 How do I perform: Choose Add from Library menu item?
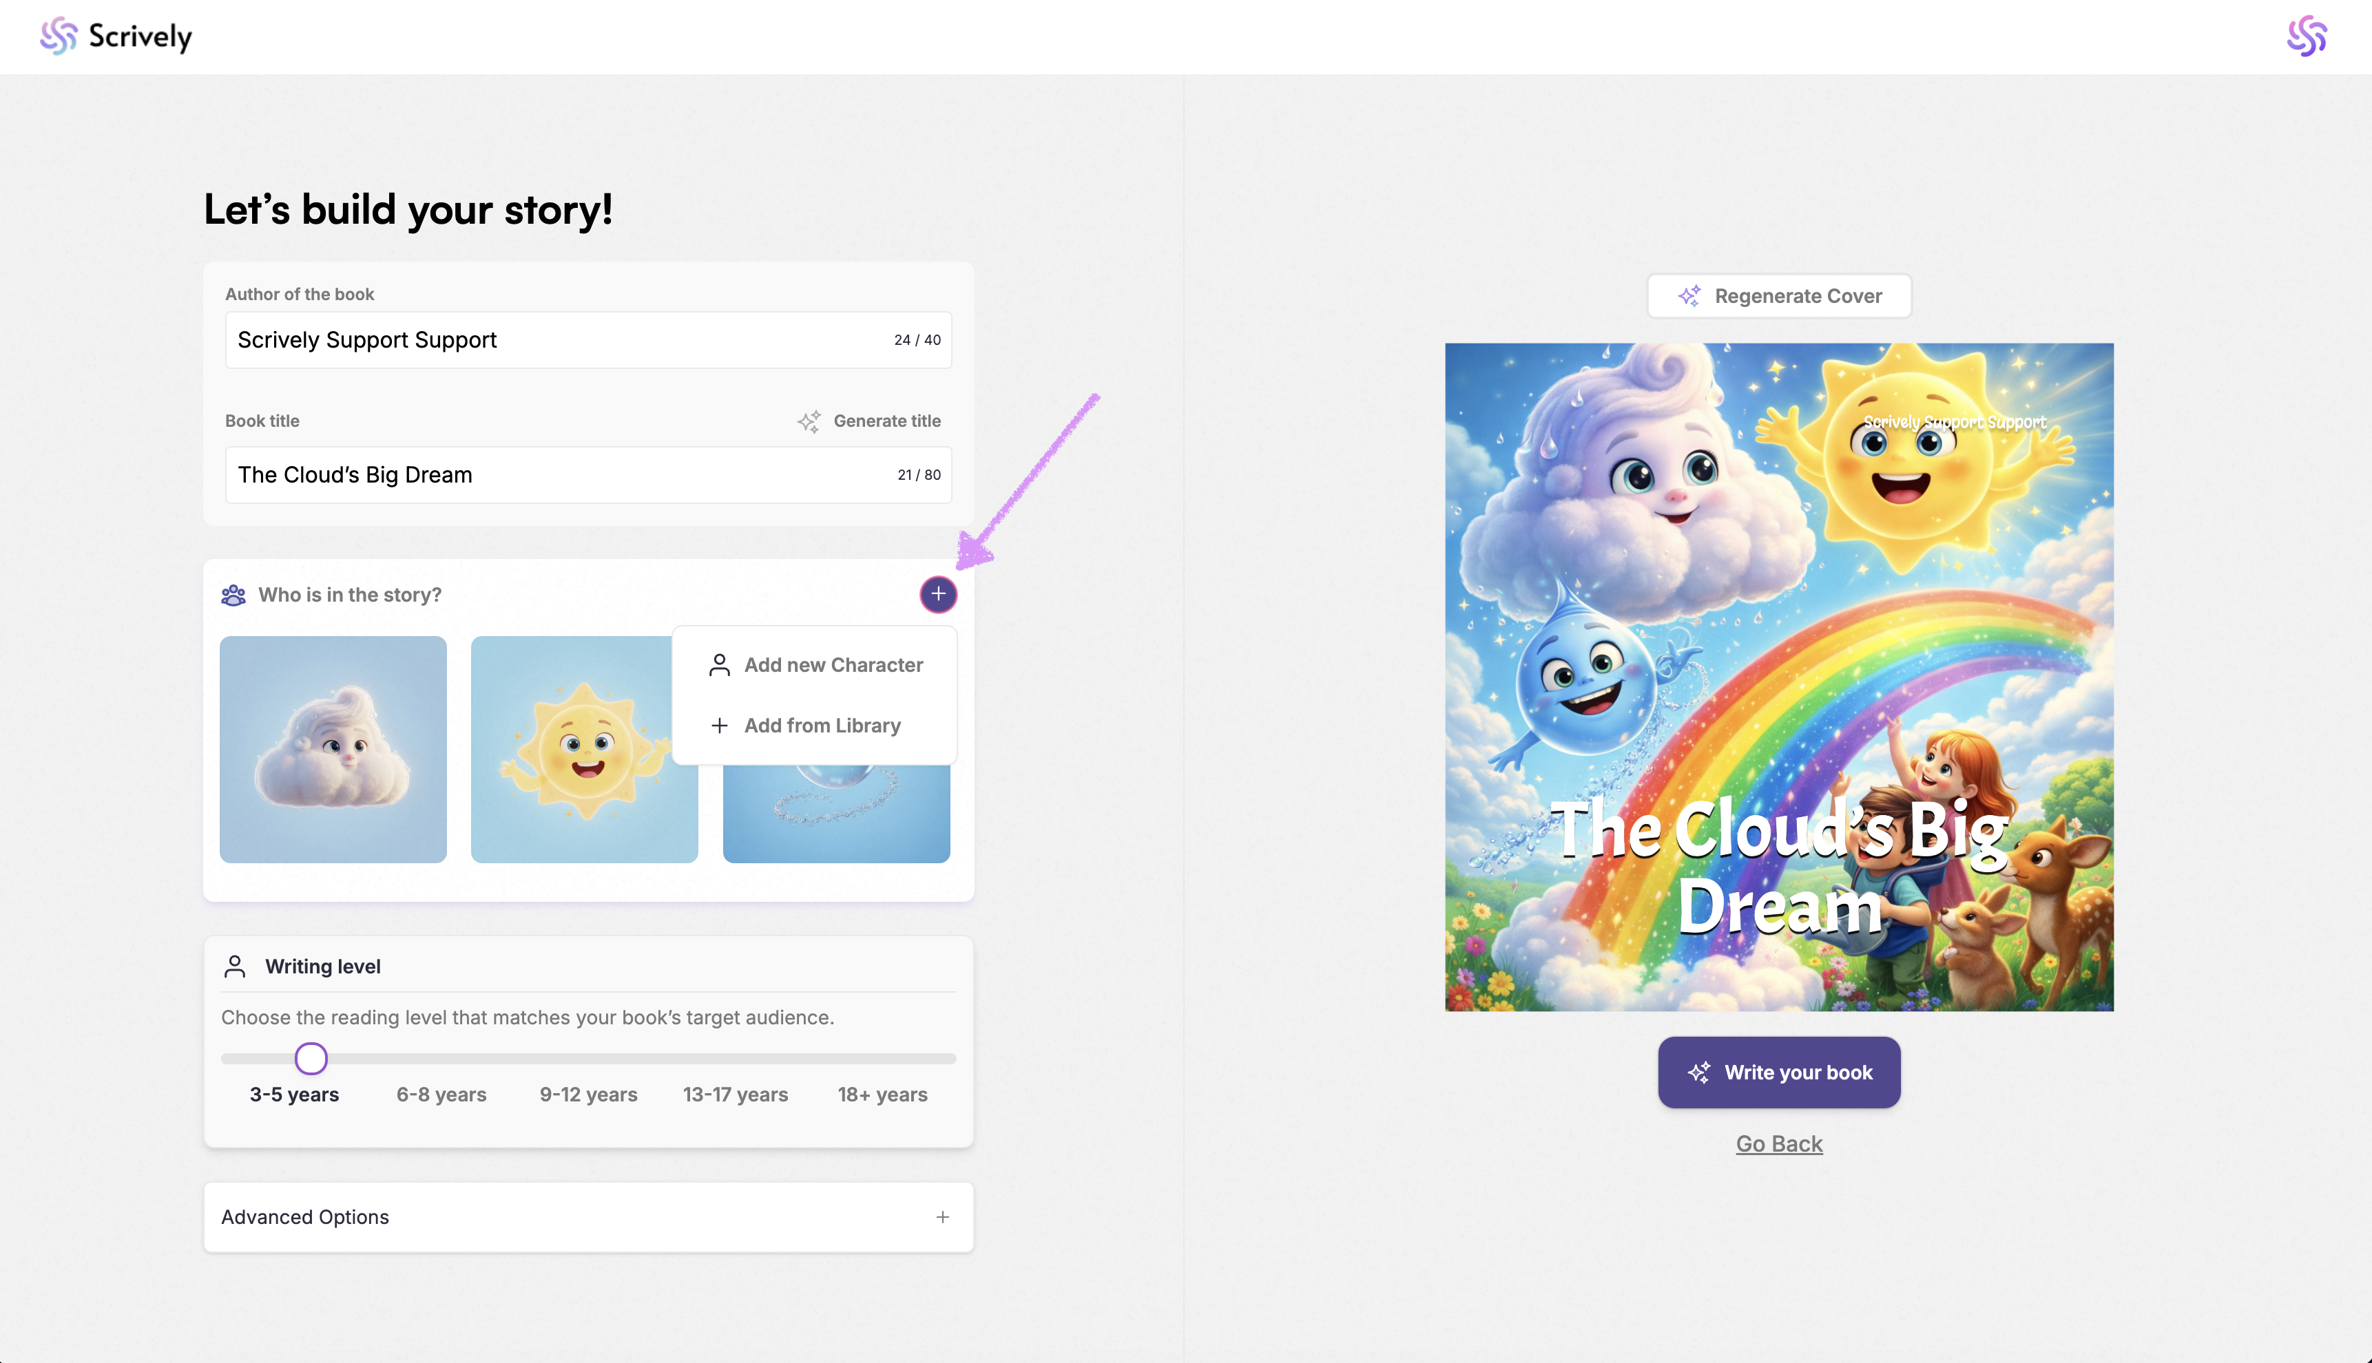click(x=821, y=726)
